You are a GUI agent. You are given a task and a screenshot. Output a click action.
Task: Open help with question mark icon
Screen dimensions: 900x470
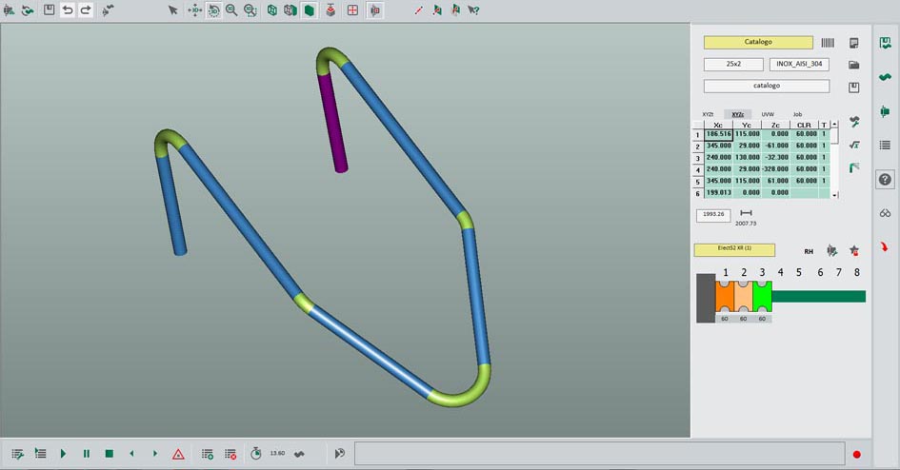[x=885, y=179]
